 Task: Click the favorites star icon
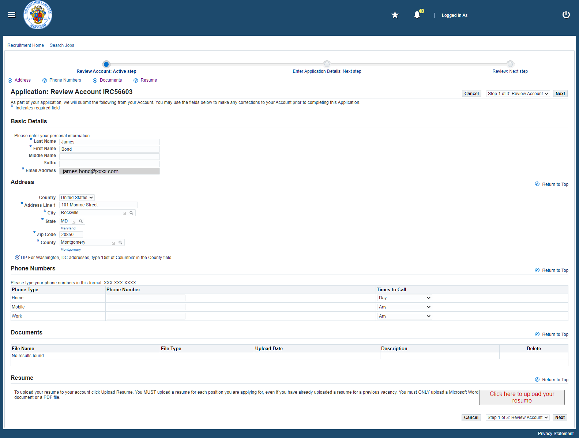395,15
